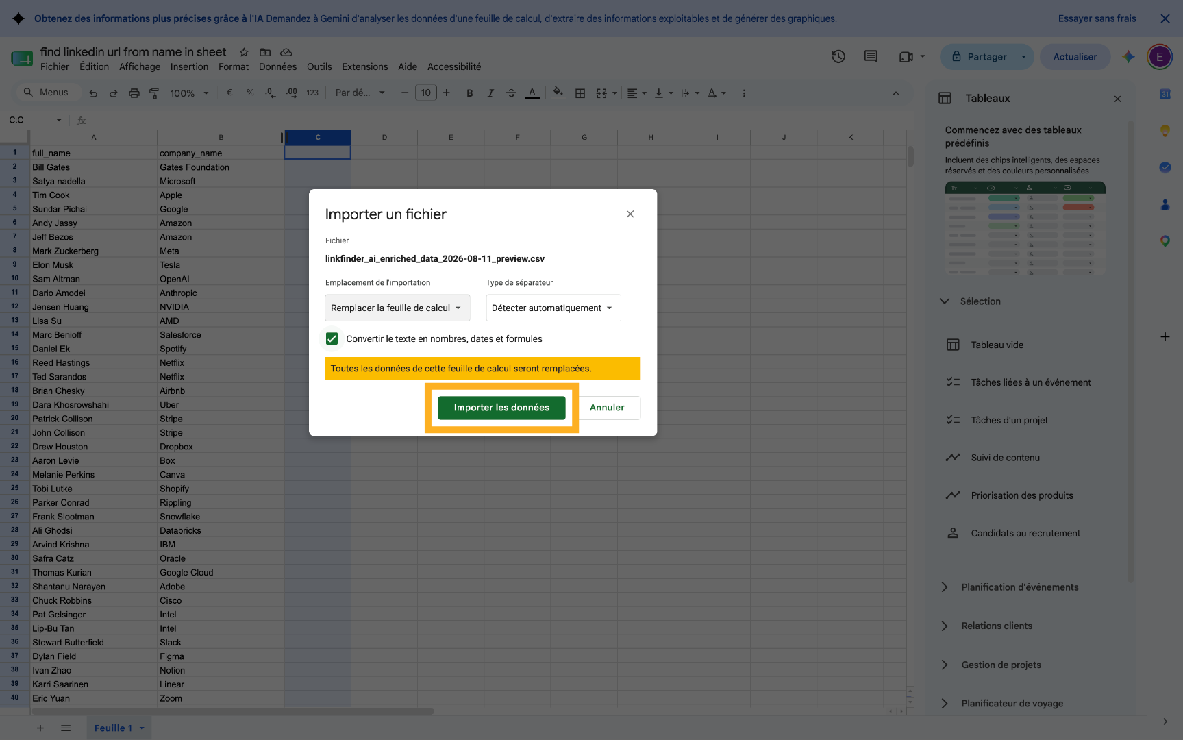This screenshot has height=740, width=1183.
Task: Close the Importer un fichier dialog
Action: point(630,214)
